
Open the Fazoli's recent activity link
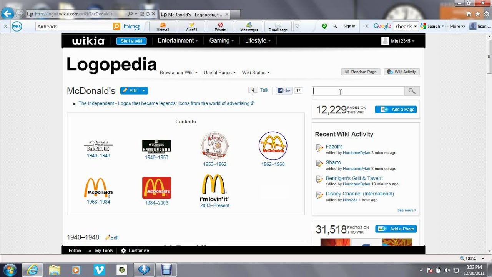coord(334,146)
